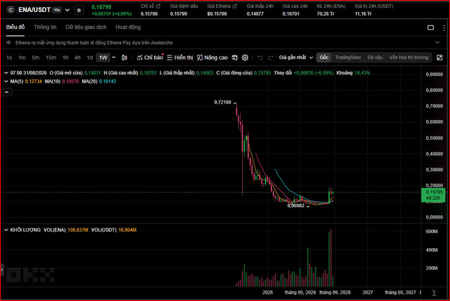Open more timeframes dropdown next to 1W

[114, 57]
